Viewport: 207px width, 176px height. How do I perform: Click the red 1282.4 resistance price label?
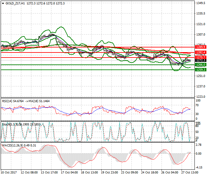200,52
